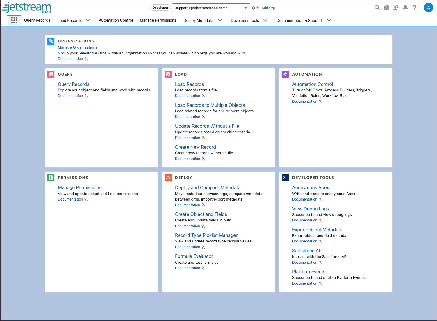Open Documentation link under View Debug Logs

305,220
